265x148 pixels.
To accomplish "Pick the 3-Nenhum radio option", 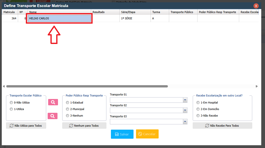I will [x=67, y=116].
